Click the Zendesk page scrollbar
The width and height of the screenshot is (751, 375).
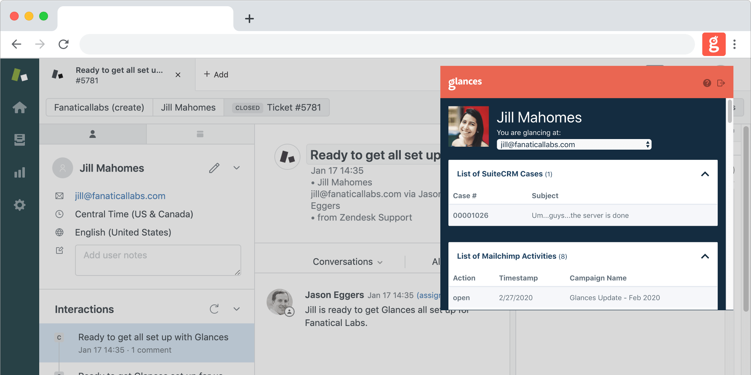[746, 219]
